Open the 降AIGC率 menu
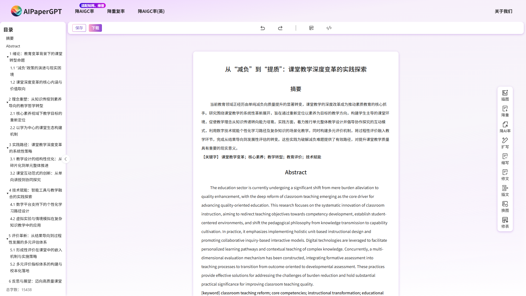 pos(84,11)
